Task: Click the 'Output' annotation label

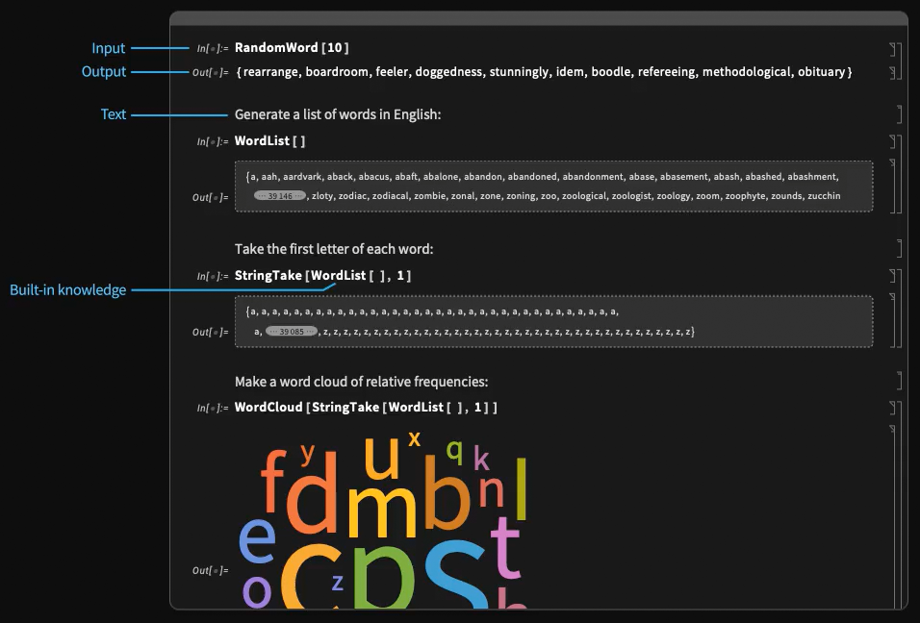Action: point(104,72)
